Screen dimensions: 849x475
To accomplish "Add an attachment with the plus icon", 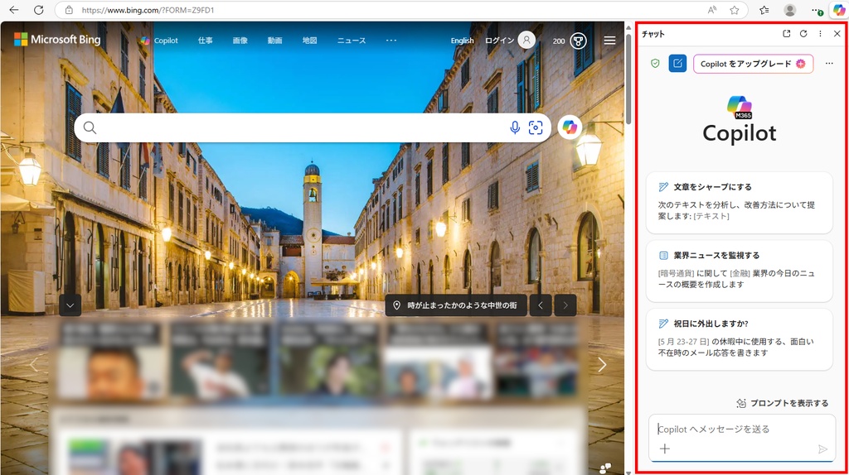I will pos(665,449).
